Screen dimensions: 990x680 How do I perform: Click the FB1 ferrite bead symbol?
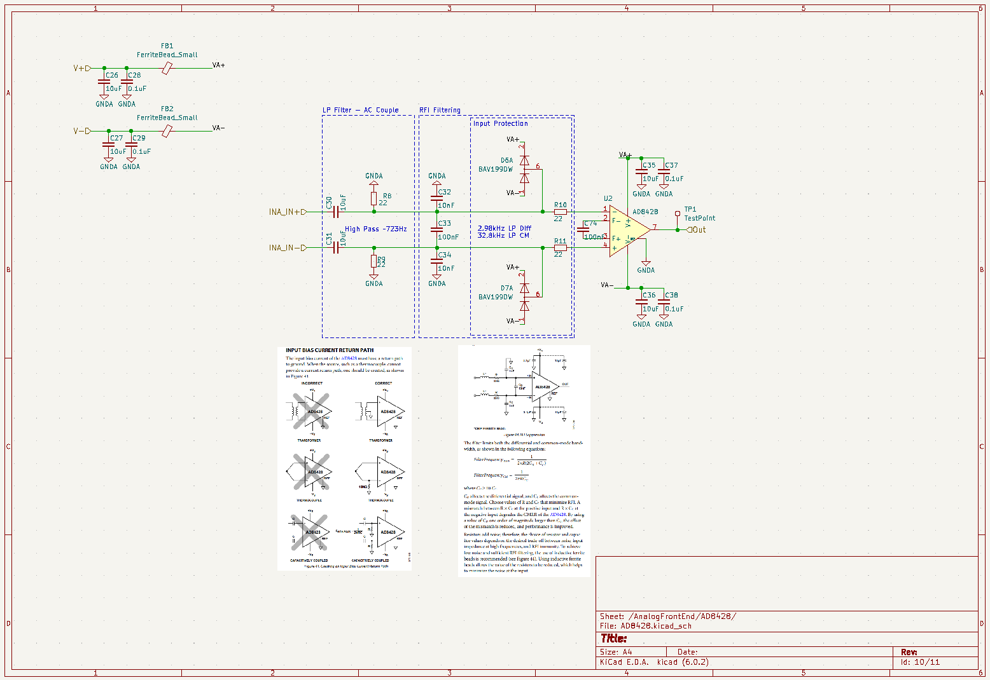click(167, 68)
